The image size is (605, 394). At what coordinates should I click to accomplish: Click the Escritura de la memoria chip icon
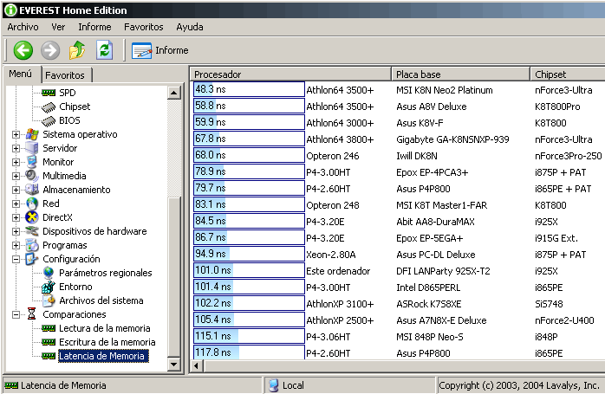pos(49,342)
